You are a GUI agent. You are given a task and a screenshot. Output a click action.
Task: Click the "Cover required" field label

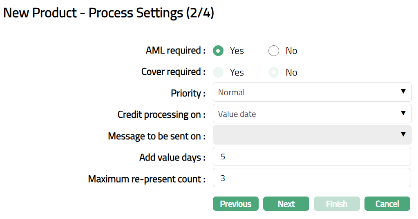coord(173,72)
